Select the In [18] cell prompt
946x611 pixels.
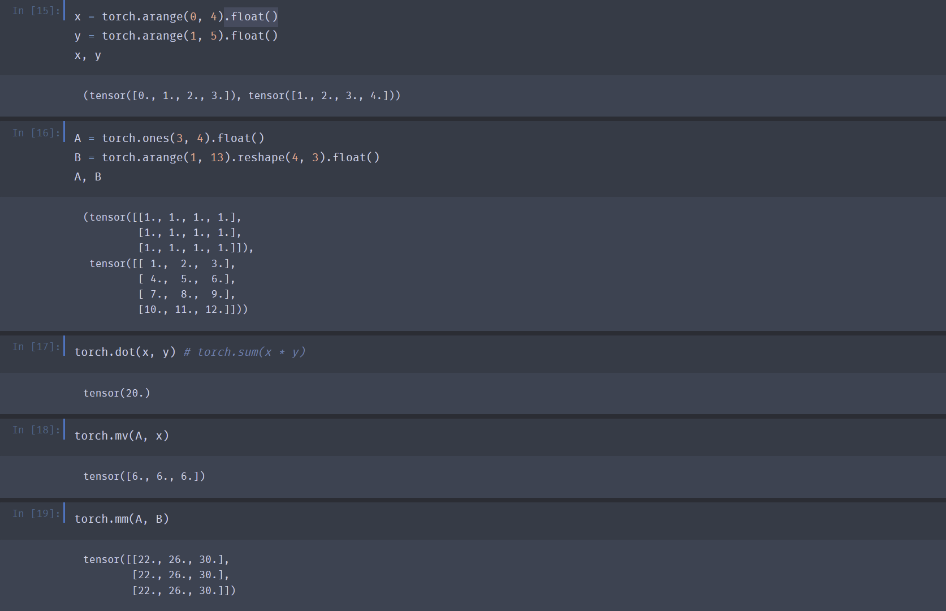coord(36,430)
